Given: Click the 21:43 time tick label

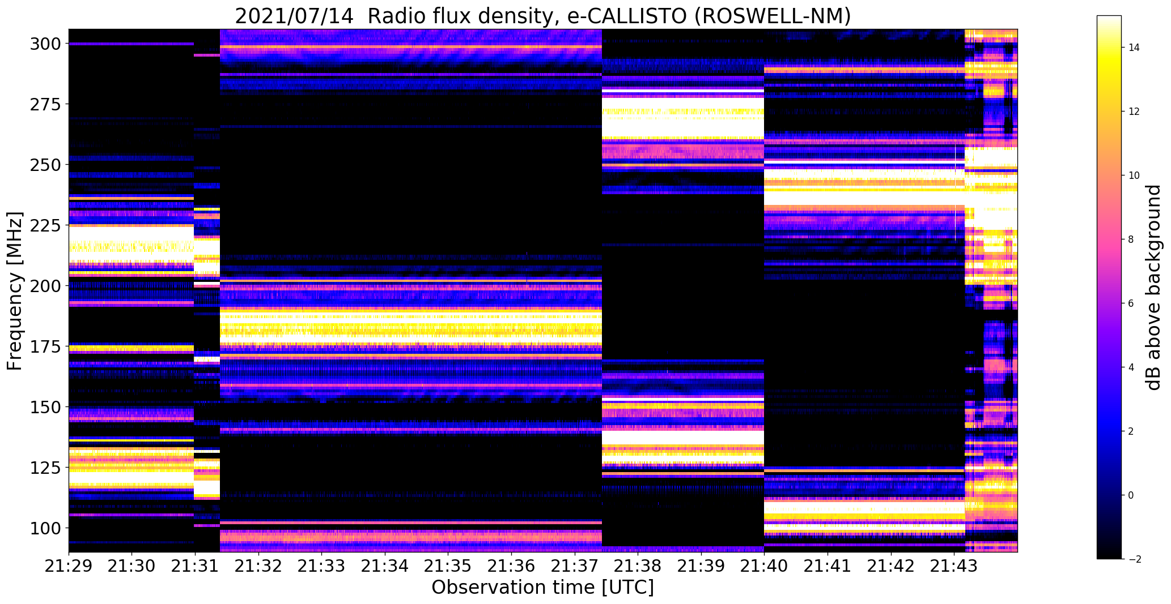Looking at the screenshot, I should [954, 566].
